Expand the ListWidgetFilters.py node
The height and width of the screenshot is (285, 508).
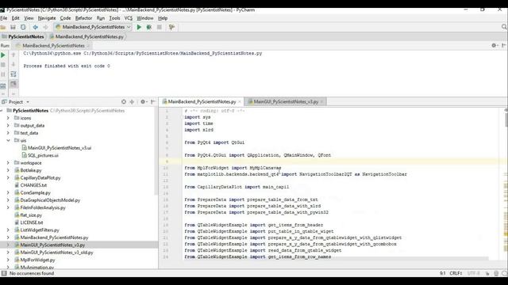click(8, 230)
